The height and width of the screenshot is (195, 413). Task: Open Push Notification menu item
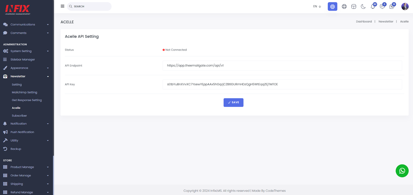[22, 132]
